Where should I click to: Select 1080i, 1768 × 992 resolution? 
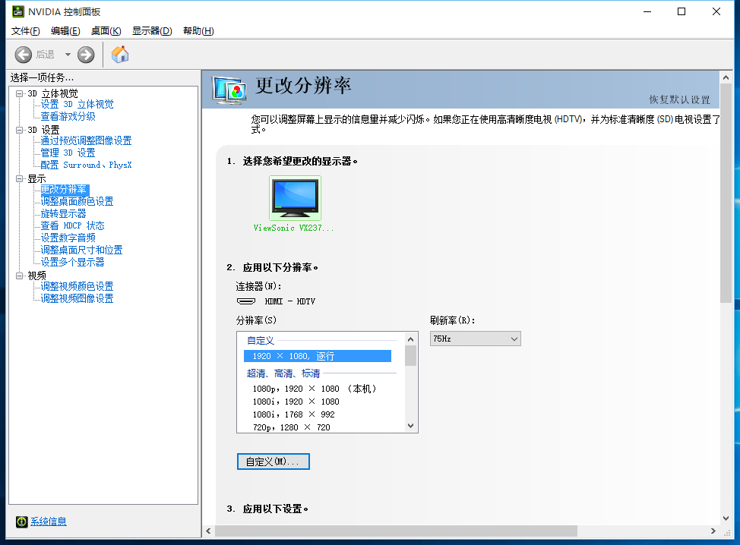293,414
